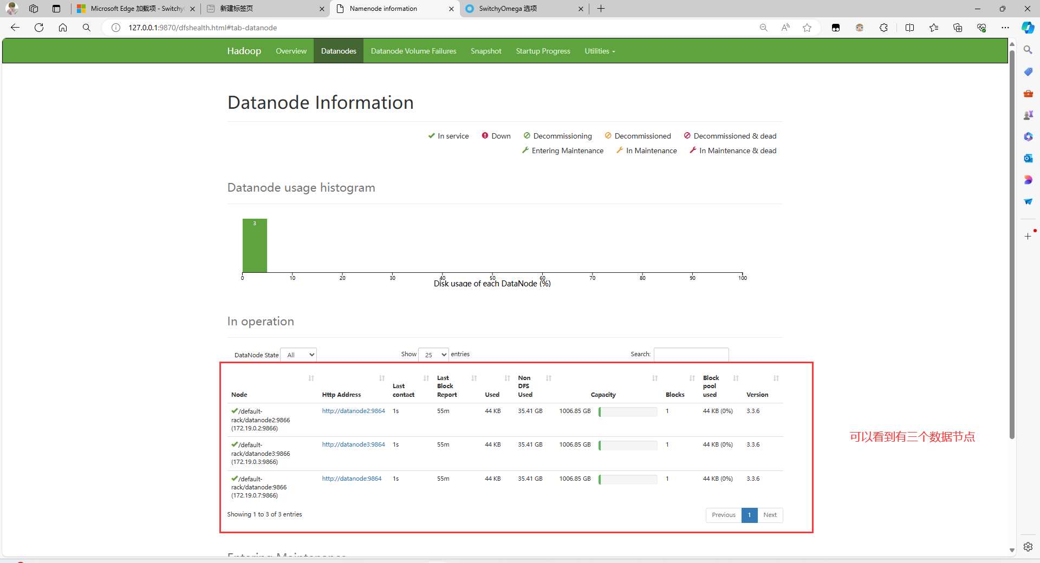Launch Copilot from toolbar

coord(1028,28)
